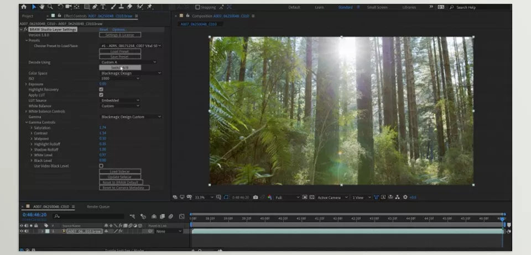531x255 pixels.
Task: Open the viewer magnification 33.3% dropdown
Action: click(x=204, y=197)
